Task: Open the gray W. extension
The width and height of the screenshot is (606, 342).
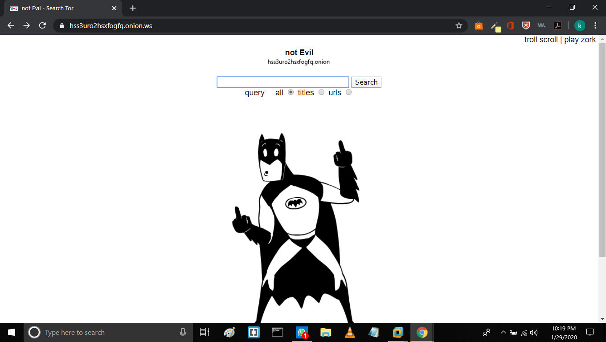Action: 541,25
